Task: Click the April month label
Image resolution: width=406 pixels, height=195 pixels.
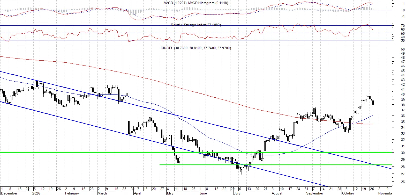Action: (x=137, y=193)
